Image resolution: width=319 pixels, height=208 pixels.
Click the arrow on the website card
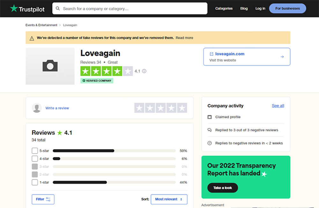(x=282, y=57)
